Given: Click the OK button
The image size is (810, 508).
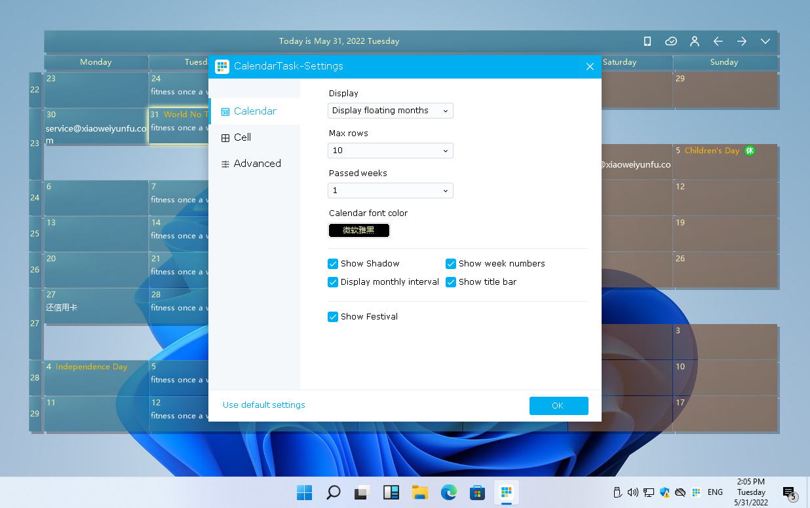Looking at the screenshot, I should pos(558,406).
